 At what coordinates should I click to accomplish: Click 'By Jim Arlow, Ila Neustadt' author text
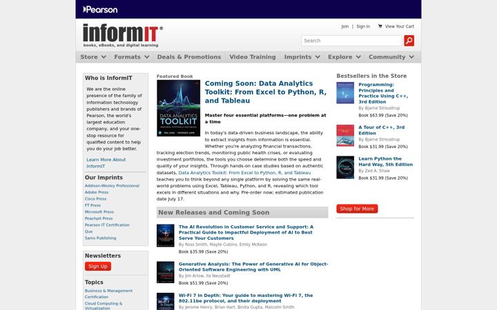pyautogui.click(x=204, y=276)
